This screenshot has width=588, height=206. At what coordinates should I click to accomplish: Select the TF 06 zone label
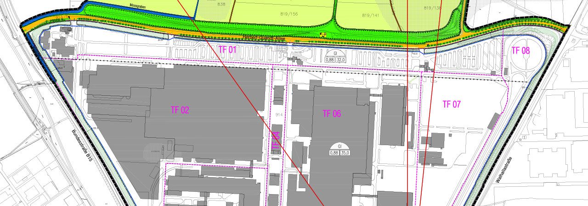click(332, 114)
